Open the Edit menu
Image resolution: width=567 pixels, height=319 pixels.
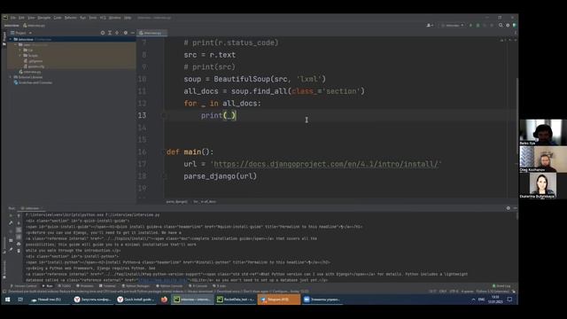21,18
